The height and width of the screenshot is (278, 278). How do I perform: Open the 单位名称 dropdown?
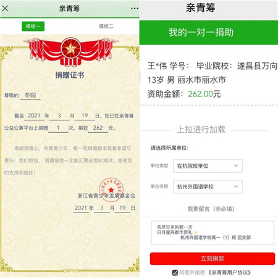[208, 187]
